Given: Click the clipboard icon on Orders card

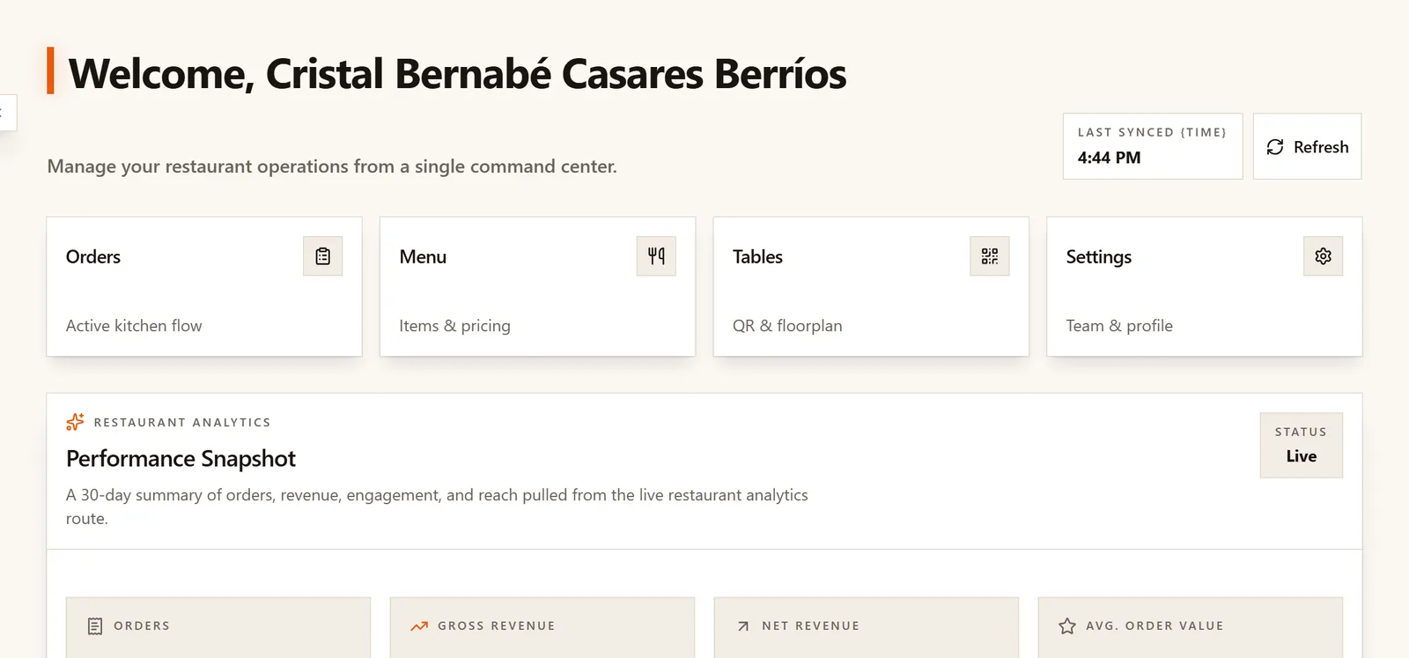Looking at the screenshot, I should 323,256.
